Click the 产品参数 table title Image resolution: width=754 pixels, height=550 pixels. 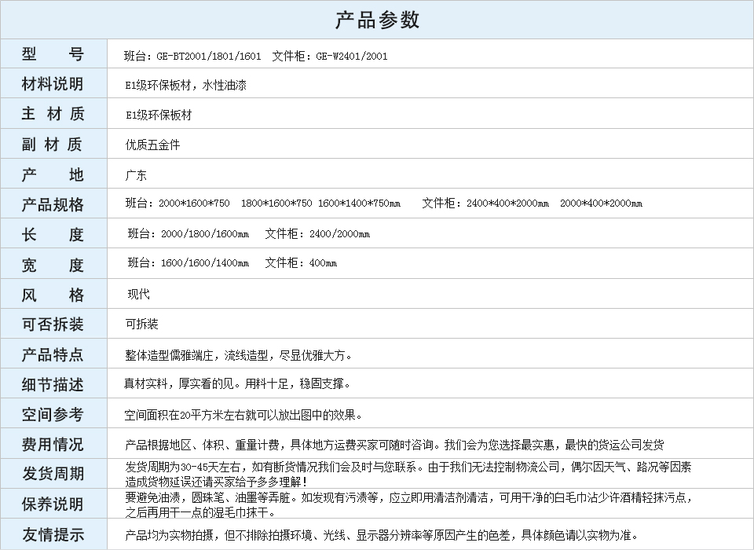click(377, 20)
